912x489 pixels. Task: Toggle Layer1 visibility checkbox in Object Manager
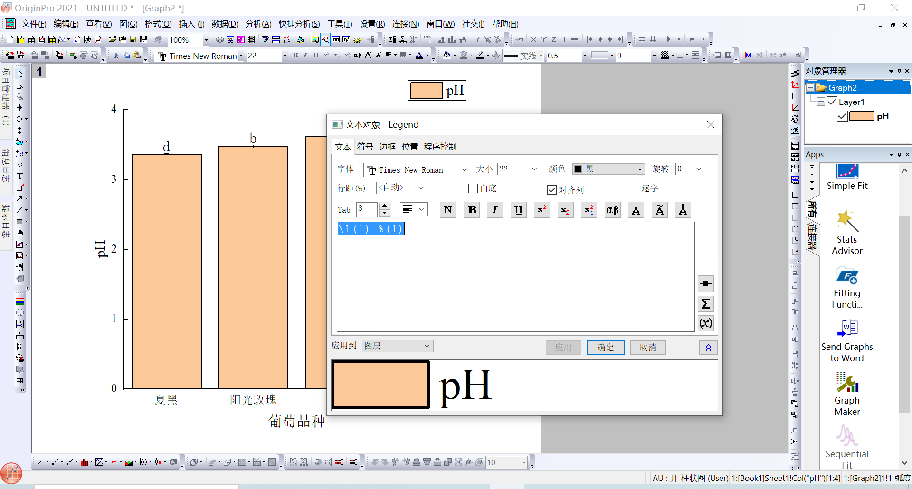832,102
